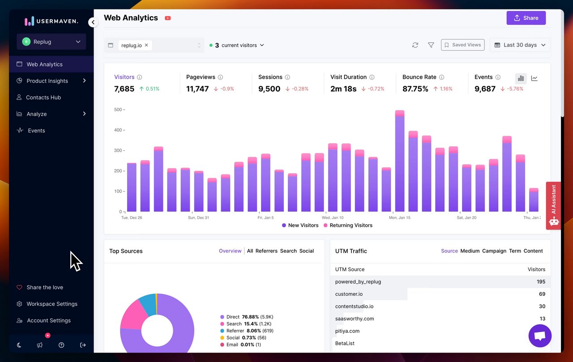Open the domain selector arrows
This screenshot has width=573, height=362.
(x=199, y=45)
